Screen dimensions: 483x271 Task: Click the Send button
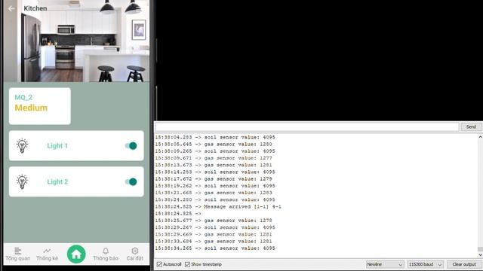coord(471,127)
